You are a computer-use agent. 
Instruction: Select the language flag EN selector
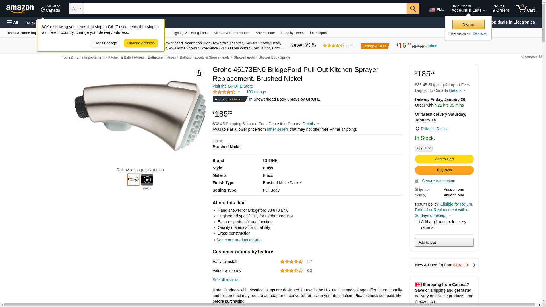tap(437, 10)
